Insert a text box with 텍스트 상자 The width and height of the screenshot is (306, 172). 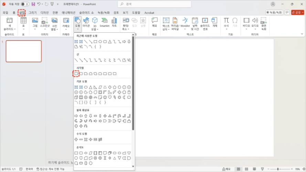coord(166,22)
